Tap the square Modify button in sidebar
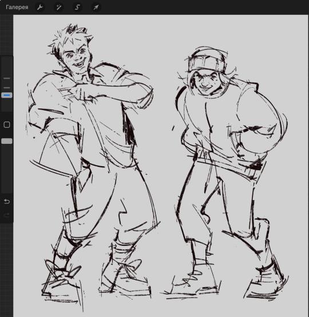Screen dimensions: 309x317 [7, 125]
